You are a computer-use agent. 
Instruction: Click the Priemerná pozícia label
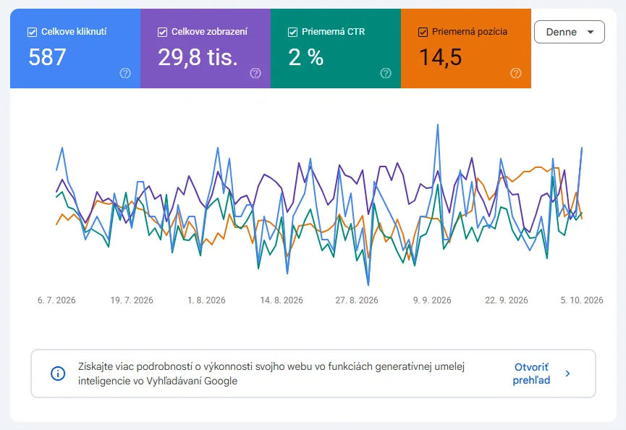(470, 32)
